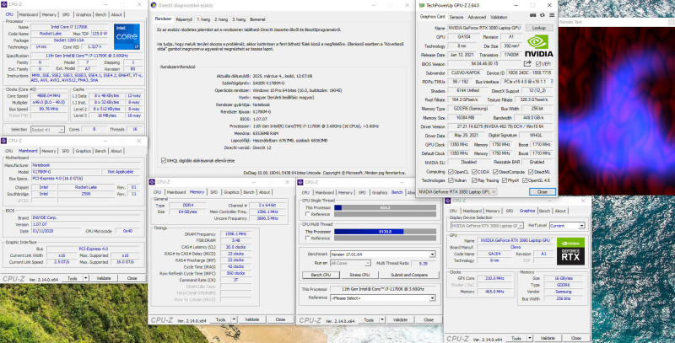The height and width of the screenshot is (343, 675).
Task: Toggle the OpenGL 4.6 checkbox
Action: [x=526, y=180]
